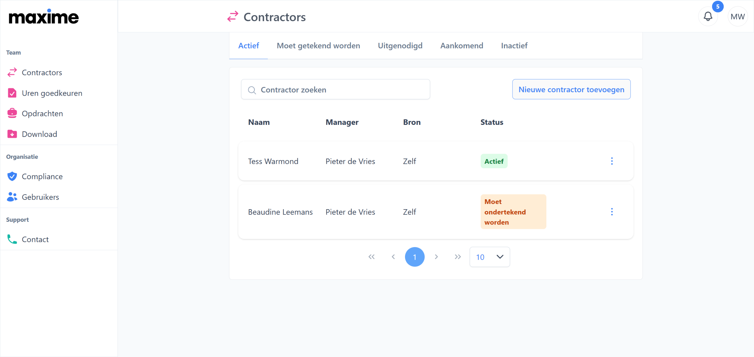The width and height of the screenshot is (754, 357).
Task: Expand the page size dropdown showing 10
Action: coord(490,257)
